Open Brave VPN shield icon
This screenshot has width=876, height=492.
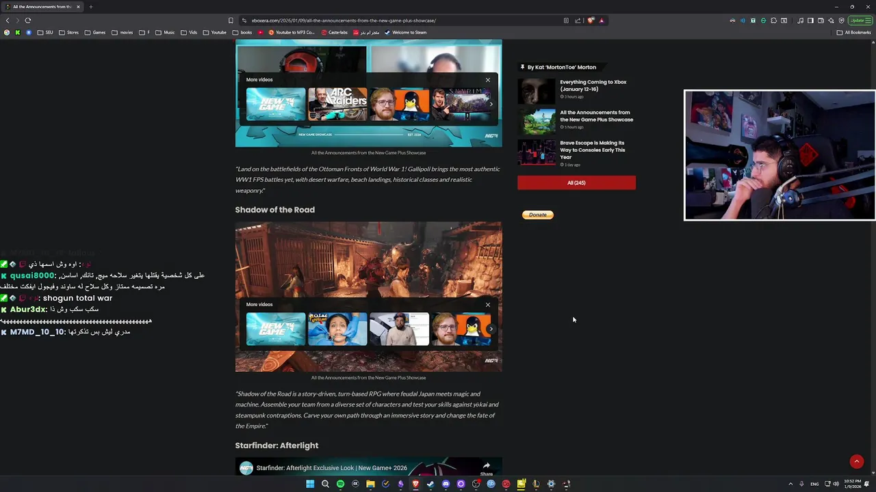click(x=842, y=20)
